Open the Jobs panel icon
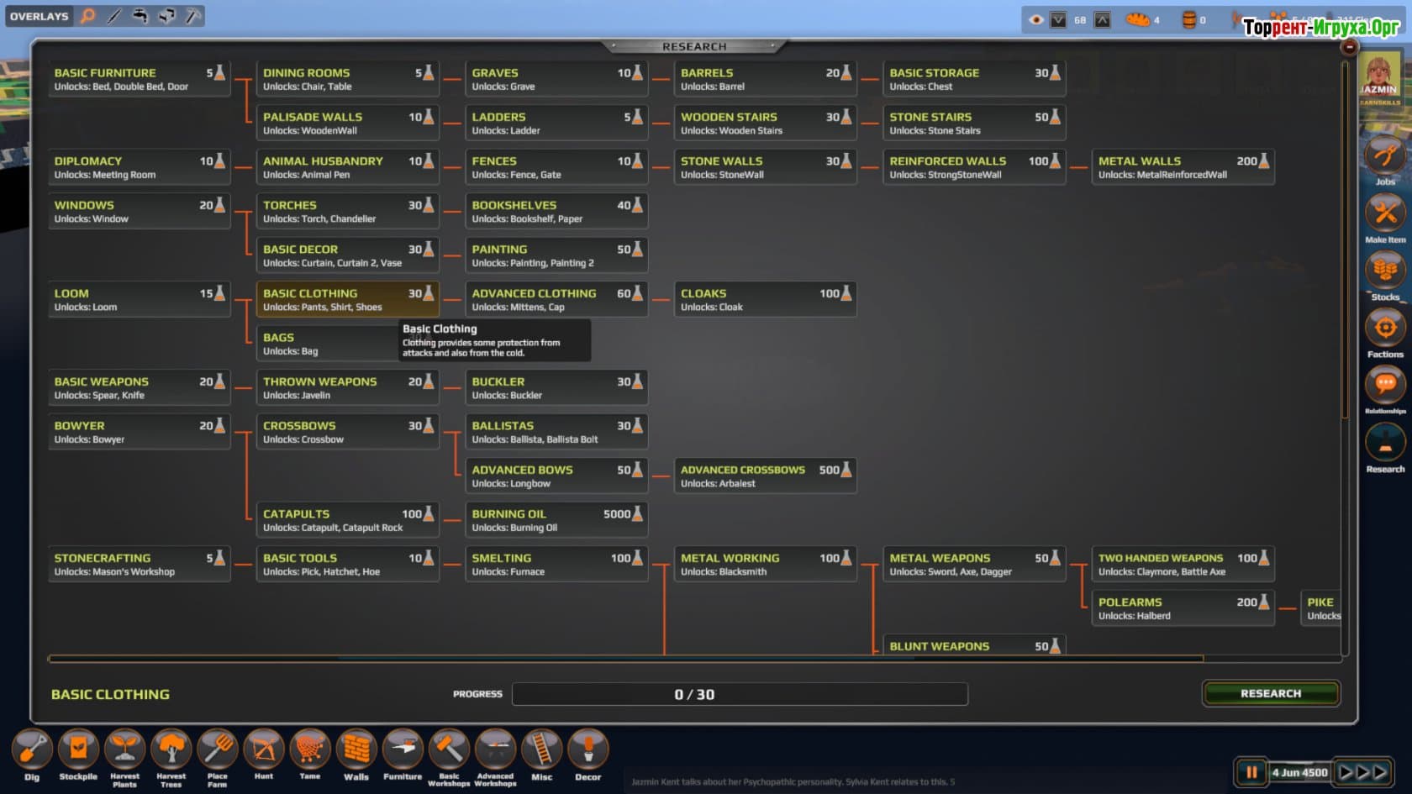Viewport: 1412px width, 794px height. [1384, 156]
